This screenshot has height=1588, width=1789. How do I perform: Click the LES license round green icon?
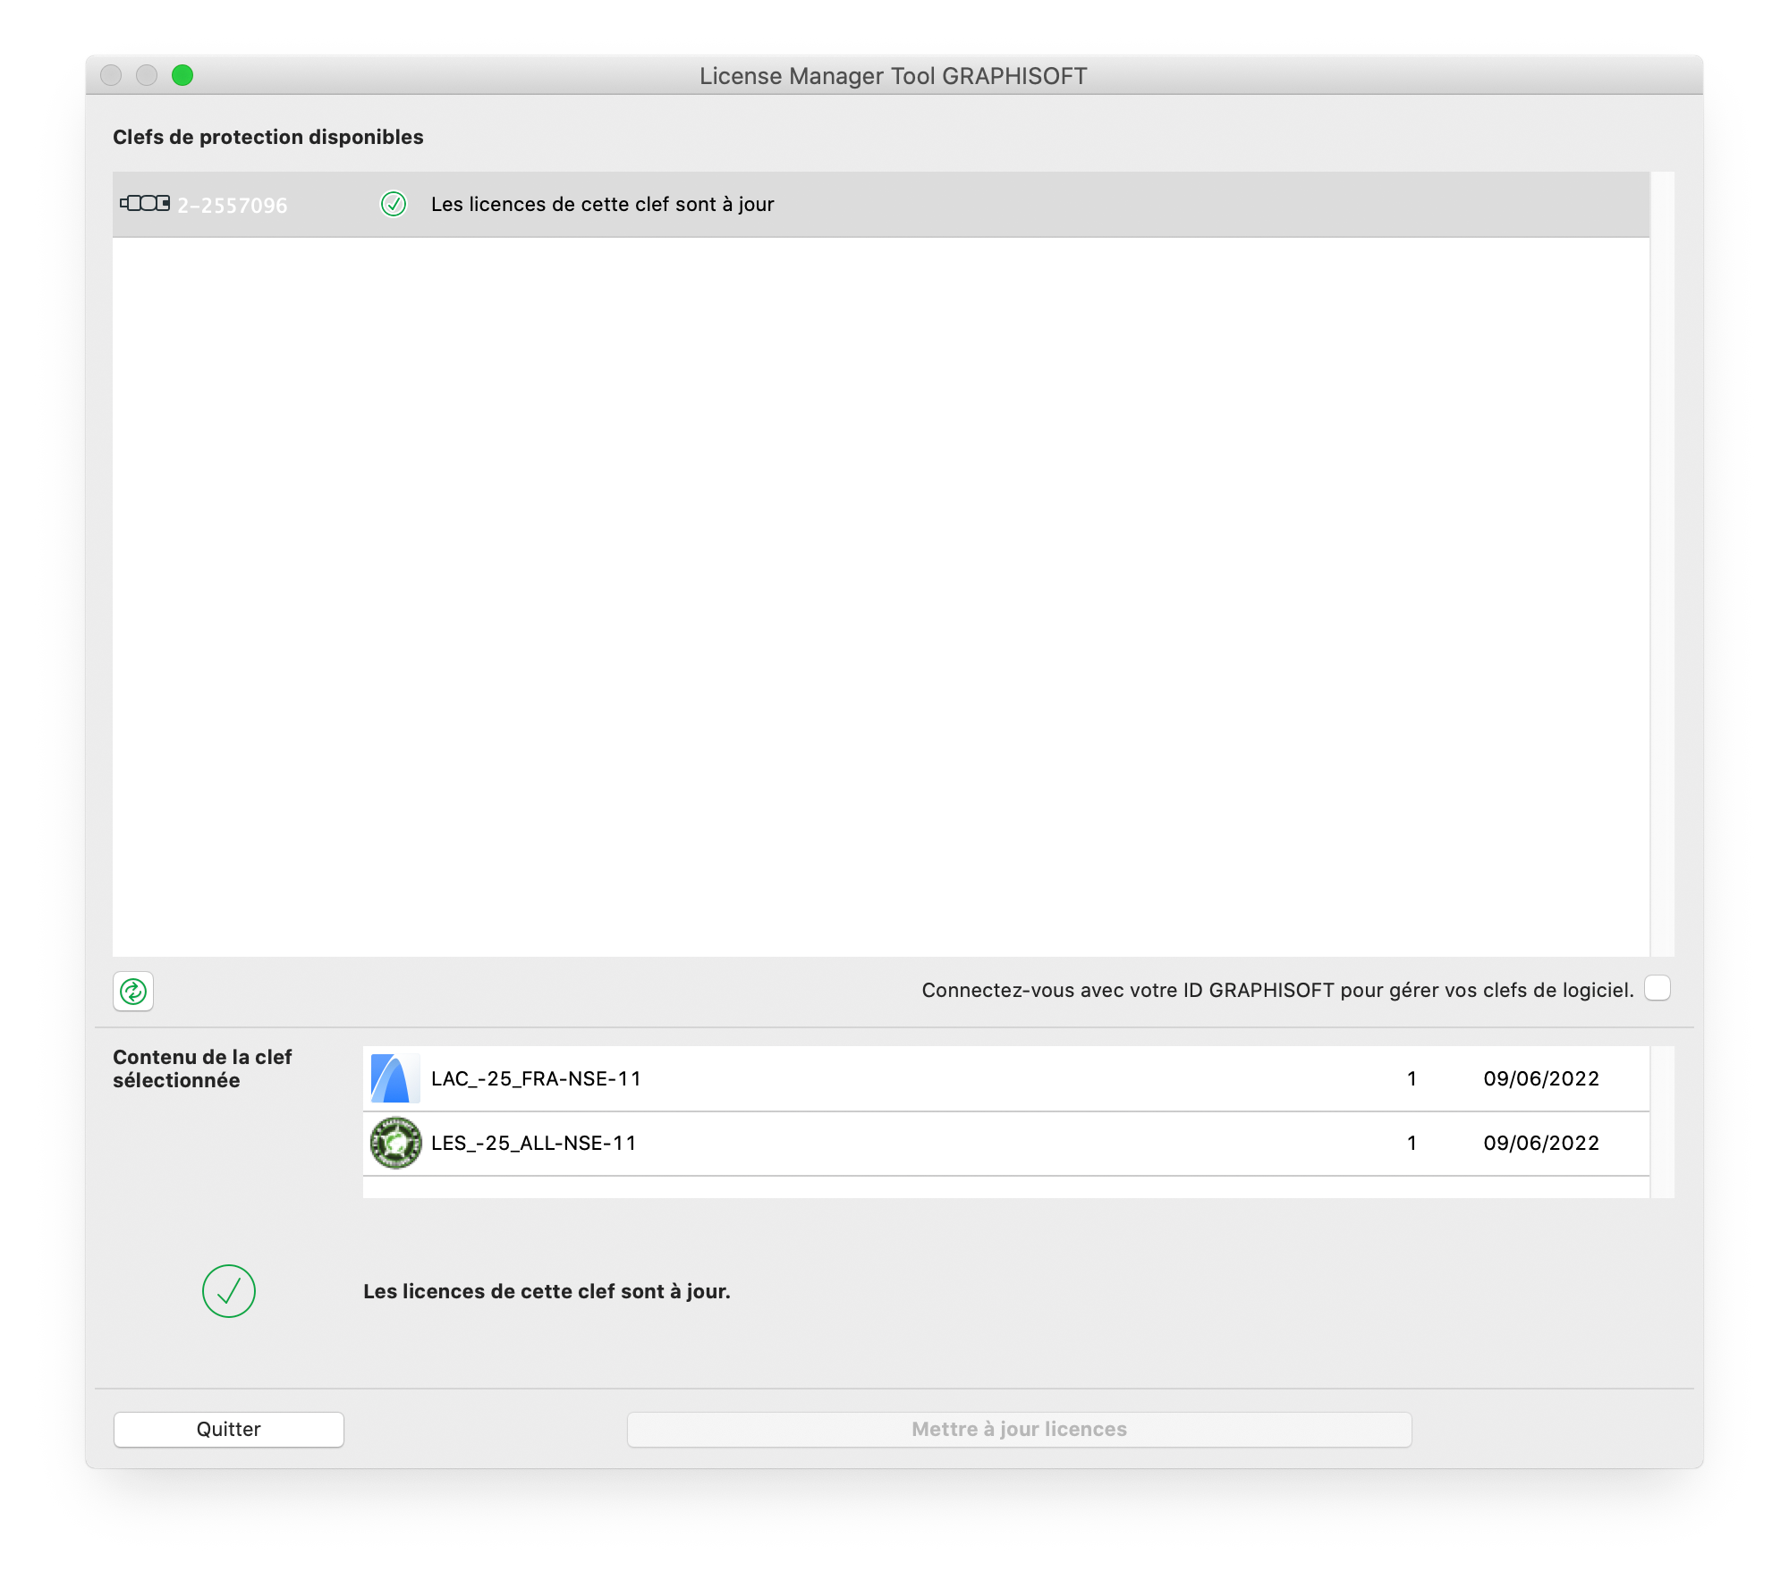pyautogui.click(x=395, y=1143)
